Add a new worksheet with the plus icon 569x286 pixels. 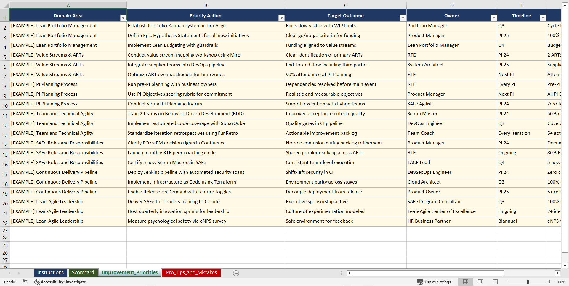tap(236, 273)
